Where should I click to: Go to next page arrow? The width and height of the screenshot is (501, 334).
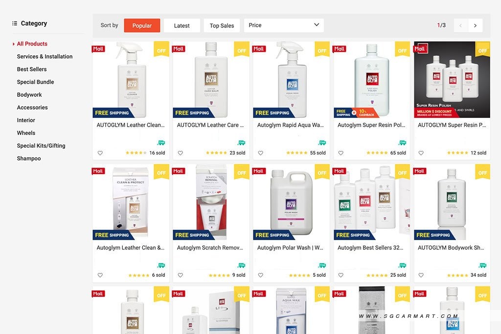click(x=475, y=25)
